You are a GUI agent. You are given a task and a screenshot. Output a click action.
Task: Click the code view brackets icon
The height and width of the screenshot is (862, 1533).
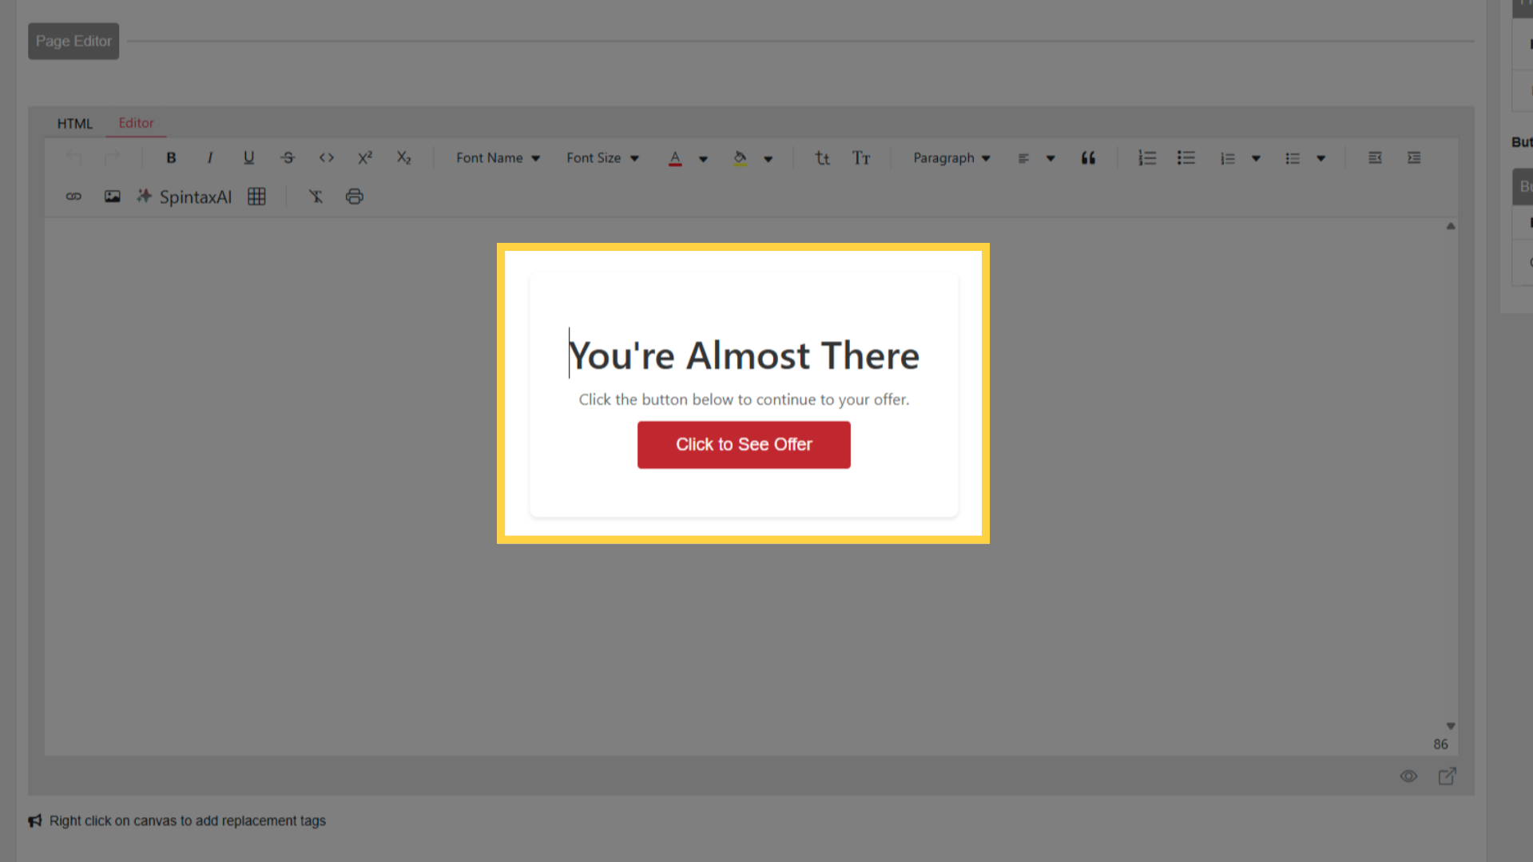pos(327,158)
